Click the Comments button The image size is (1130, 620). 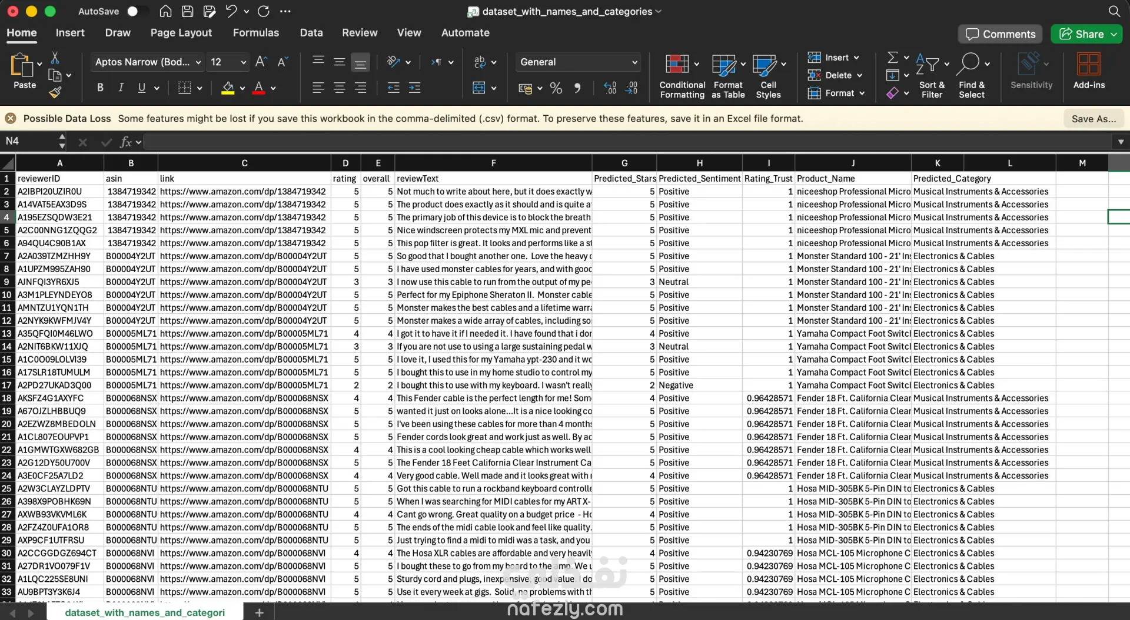(x=1000, y=34)
